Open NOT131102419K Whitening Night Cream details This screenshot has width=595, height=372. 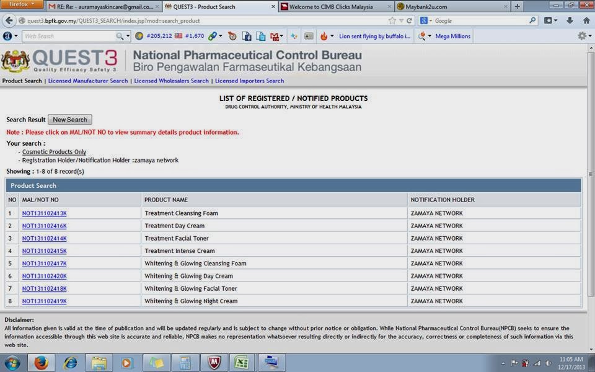(45, 301)
